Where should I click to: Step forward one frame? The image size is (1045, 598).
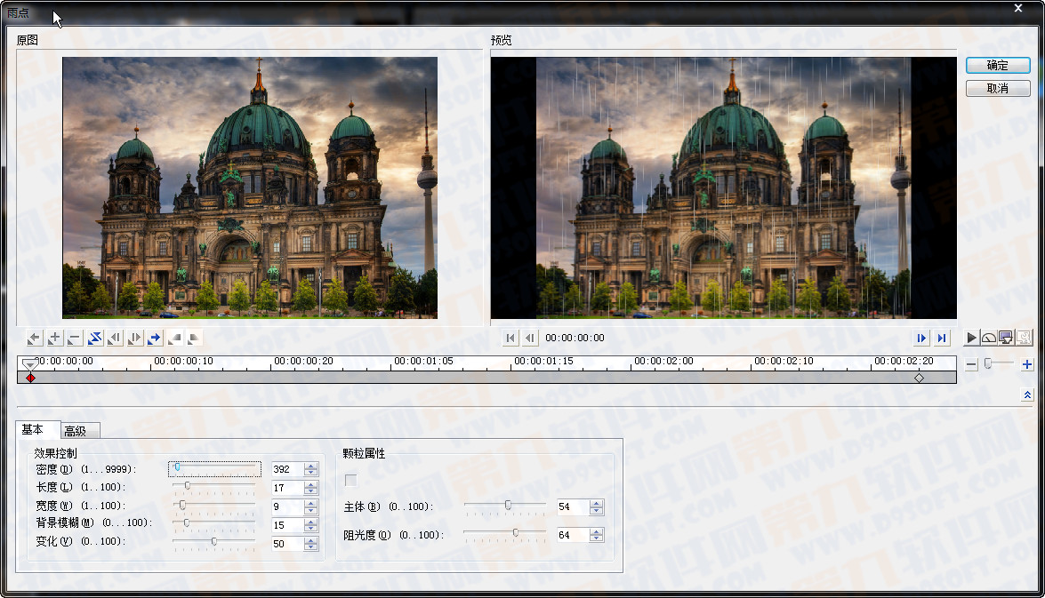(x=921, y=339)
